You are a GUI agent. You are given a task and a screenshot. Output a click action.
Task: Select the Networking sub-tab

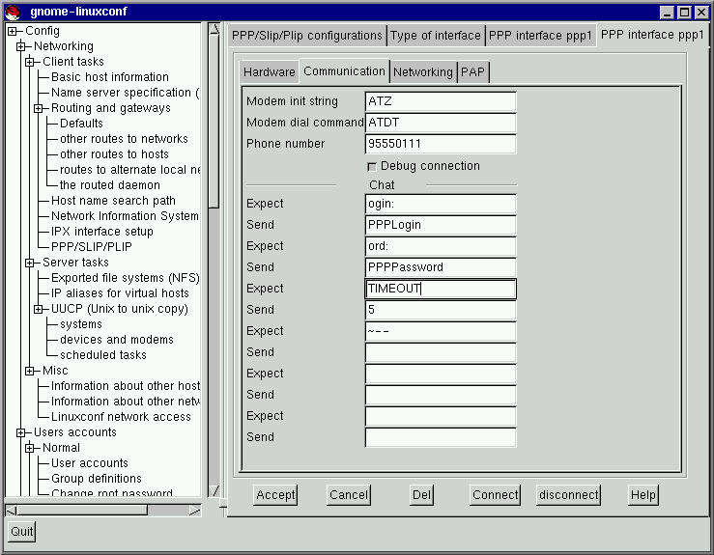(x=422, y=72)
